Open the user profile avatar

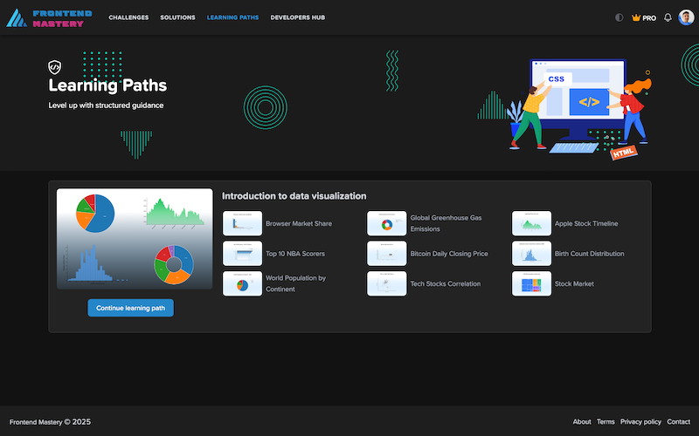click(x=686, y=17)
